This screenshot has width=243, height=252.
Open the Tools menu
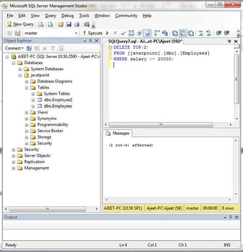pyautogui.click(x=84, y=16)
